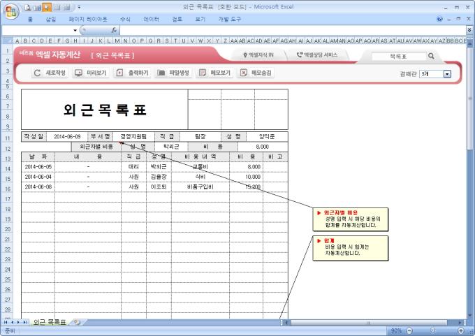475x336 pixels.
Task: Click the search field containing 목록표
Action: point(398,57)
